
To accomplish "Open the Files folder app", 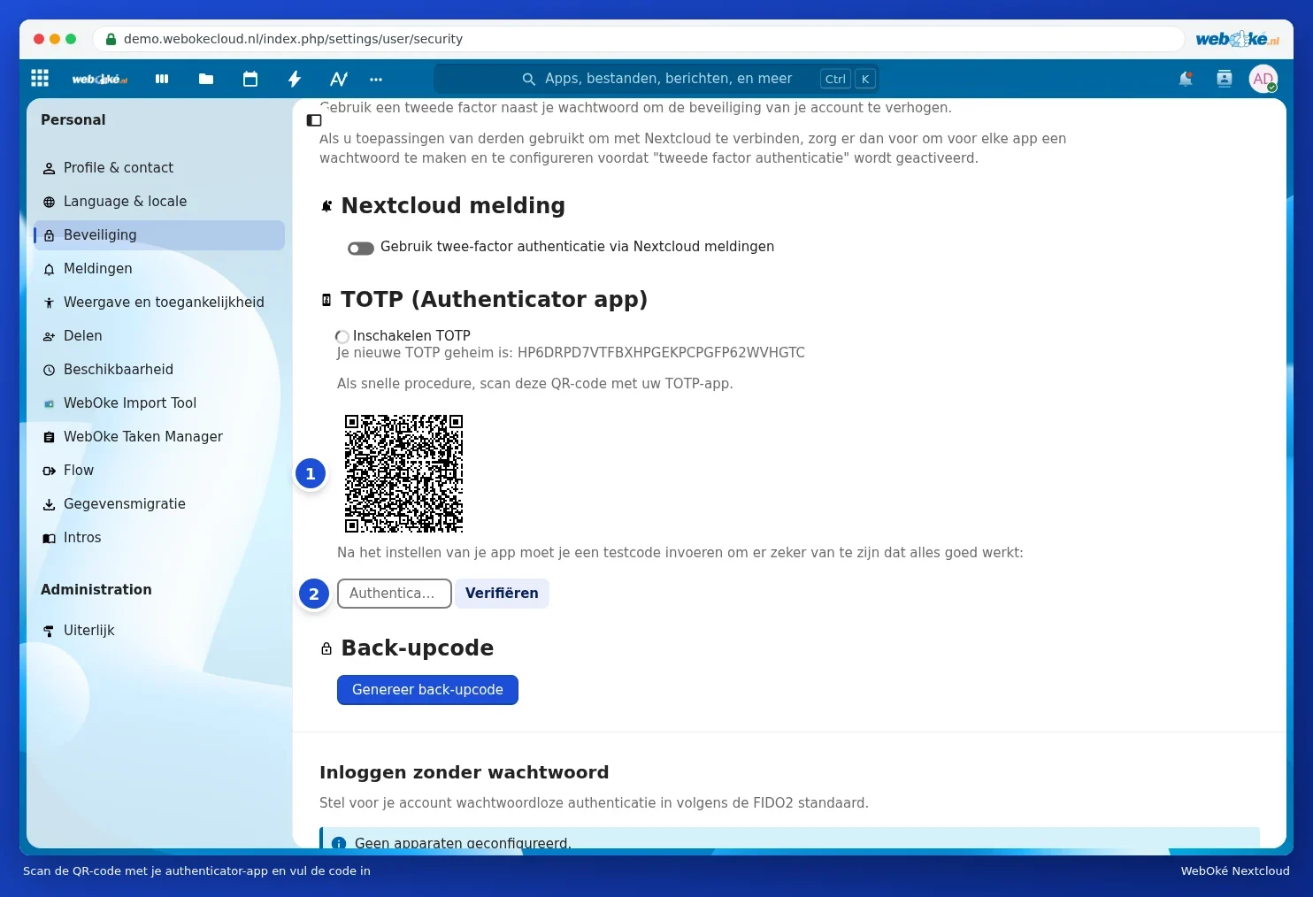I will pyautogui.click(x=206, y=79).
